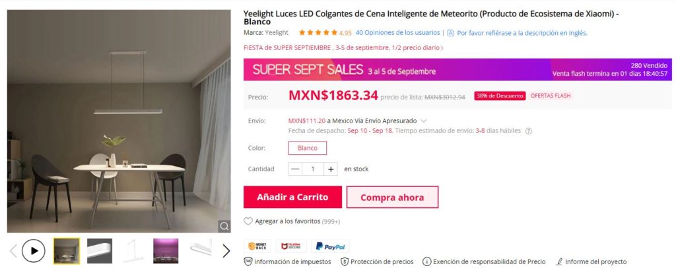Show previous thumbnails with left arrow
Viewport: 676px width, 268px height.
pyautogui.click(x=13, y=251)
